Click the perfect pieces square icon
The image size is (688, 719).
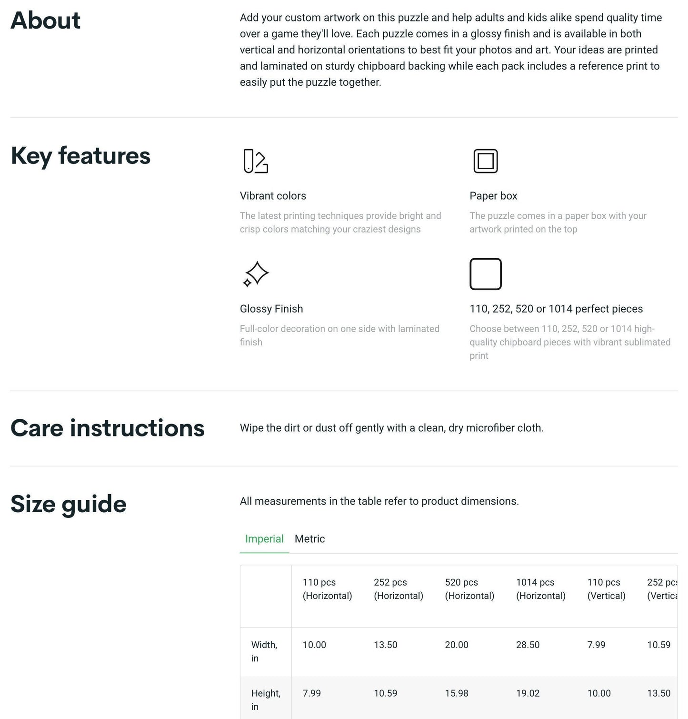point(486,274)
